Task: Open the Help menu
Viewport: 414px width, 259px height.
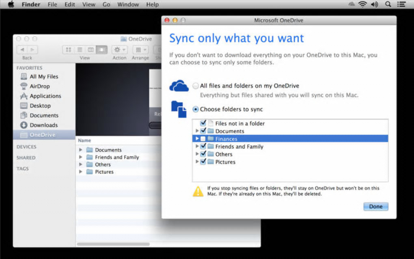Action: pyautogui.click(x=152, y=4)
